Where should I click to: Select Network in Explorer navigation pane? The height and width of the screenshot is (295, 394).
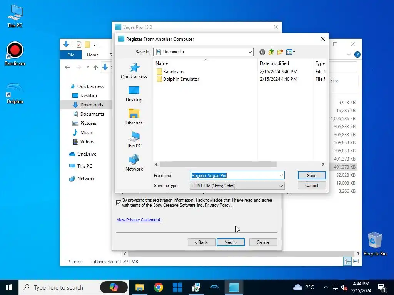click(82, 179)
